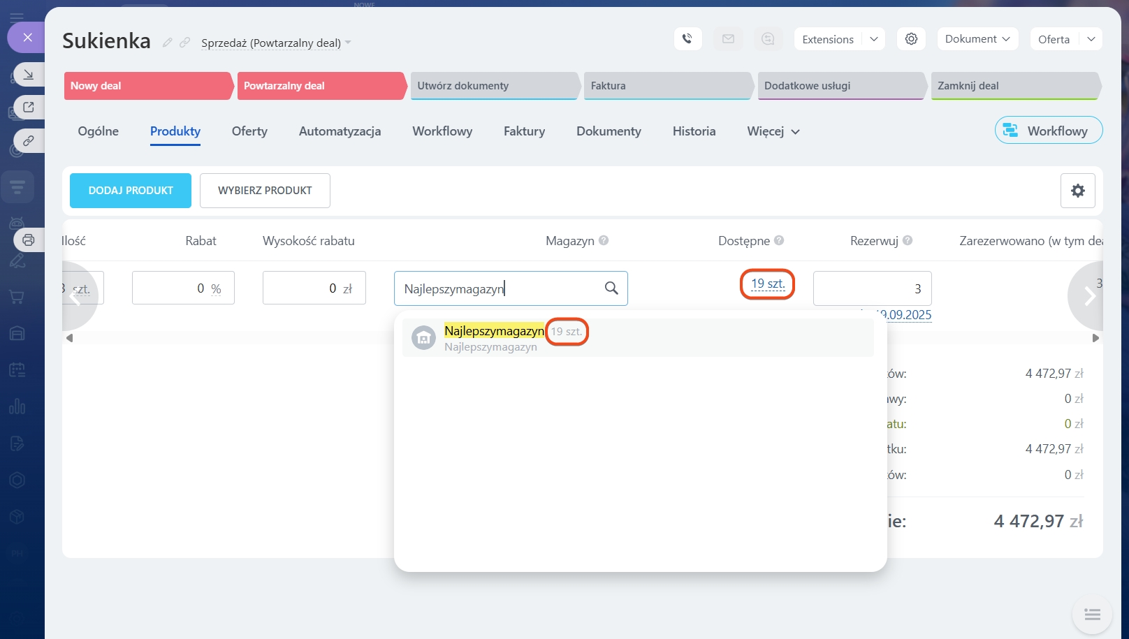This screenshot has height=639, width=1129.
Task: Click the print icon in left sidebar
Action: coord(29,240)
